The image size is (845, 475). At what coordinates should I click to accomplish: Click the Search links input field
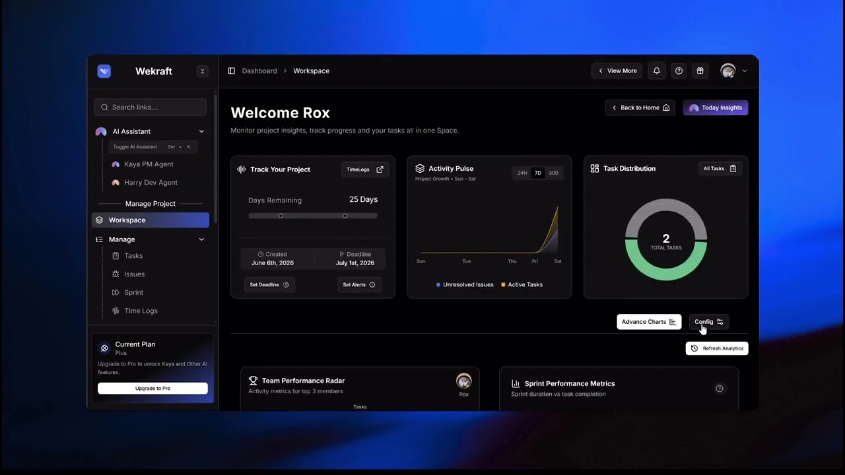coord(151,108)
